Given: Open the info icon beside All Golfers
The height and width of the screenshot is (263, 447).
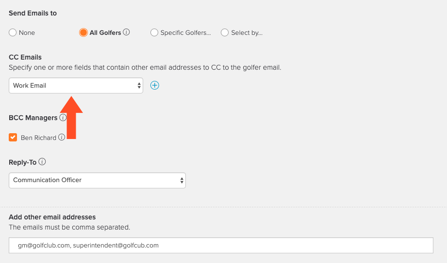Looking at the screenshot, I should point(126,32).
